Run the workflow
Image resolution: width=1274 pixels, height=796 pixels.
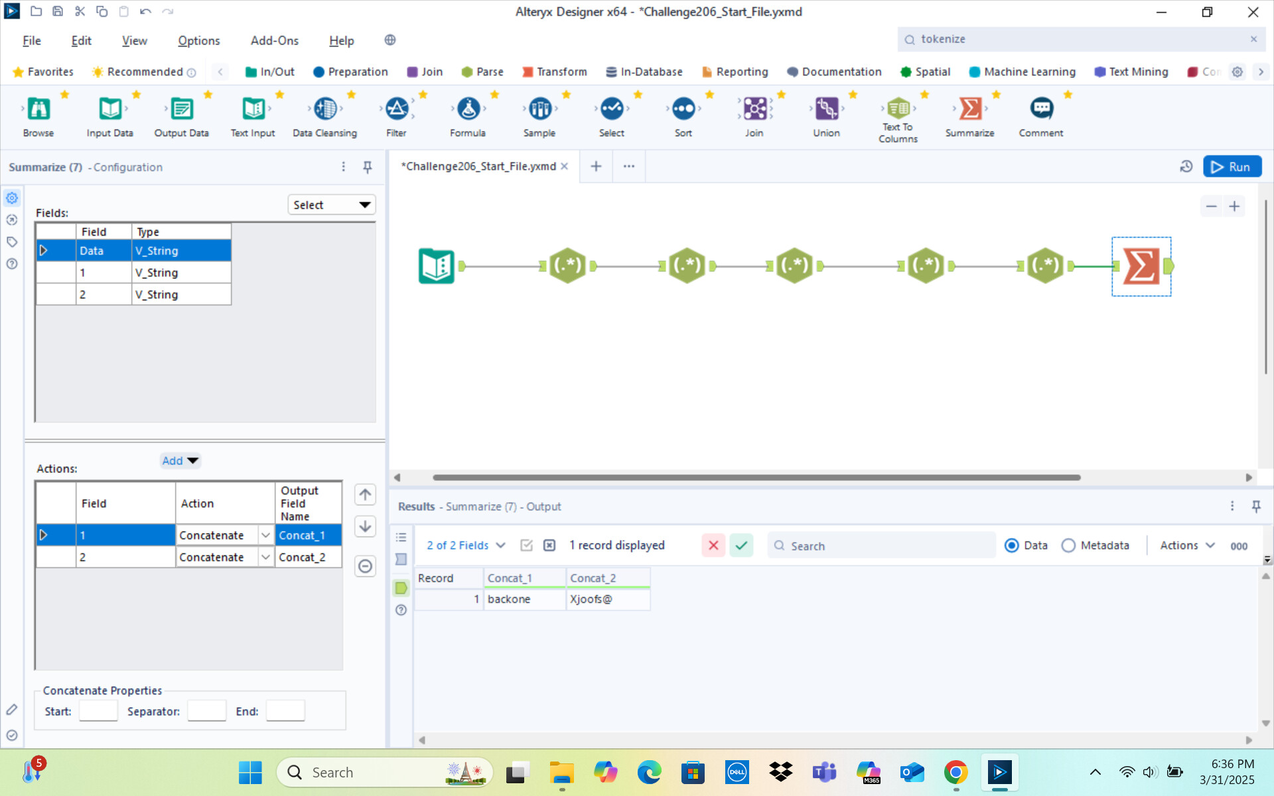click(x=1232, y=166)
